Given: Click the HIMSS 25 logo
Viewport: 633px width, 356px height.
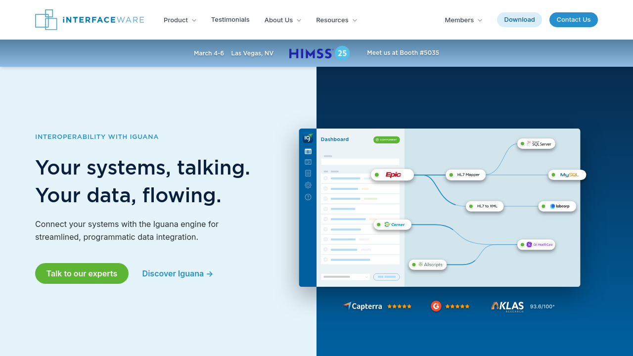Looking at the screenshot, I should point(319,53).
